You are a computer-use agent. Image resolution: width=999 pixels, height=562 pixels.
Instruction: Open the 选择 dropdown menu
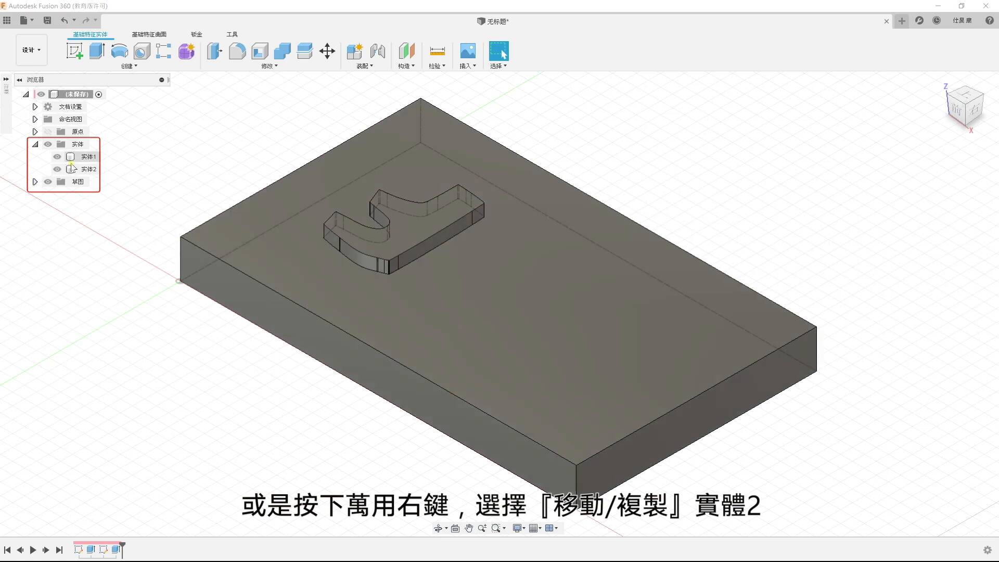(498, 66)
